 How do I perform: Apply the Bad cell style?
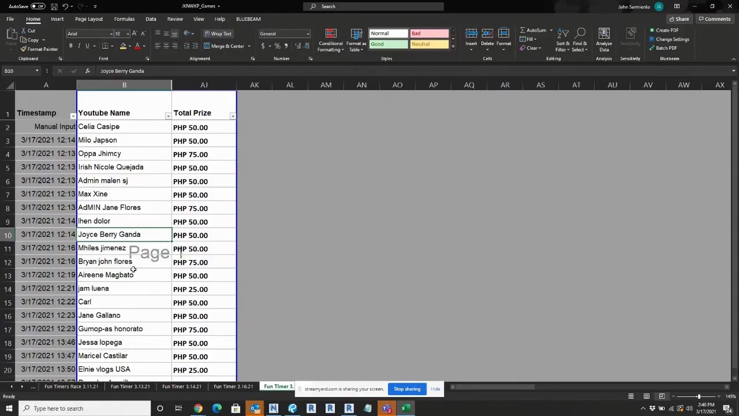428,34
